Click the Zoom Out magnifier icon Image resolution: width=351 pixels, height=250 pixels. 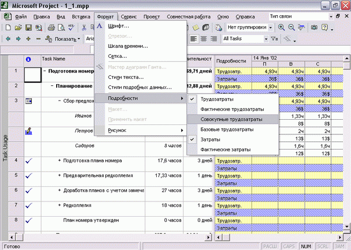pos(291,27)
